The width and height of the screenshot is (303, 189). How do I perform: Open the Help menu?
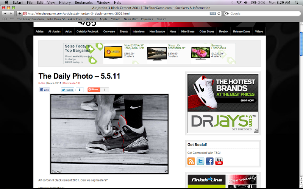[117, 3]
